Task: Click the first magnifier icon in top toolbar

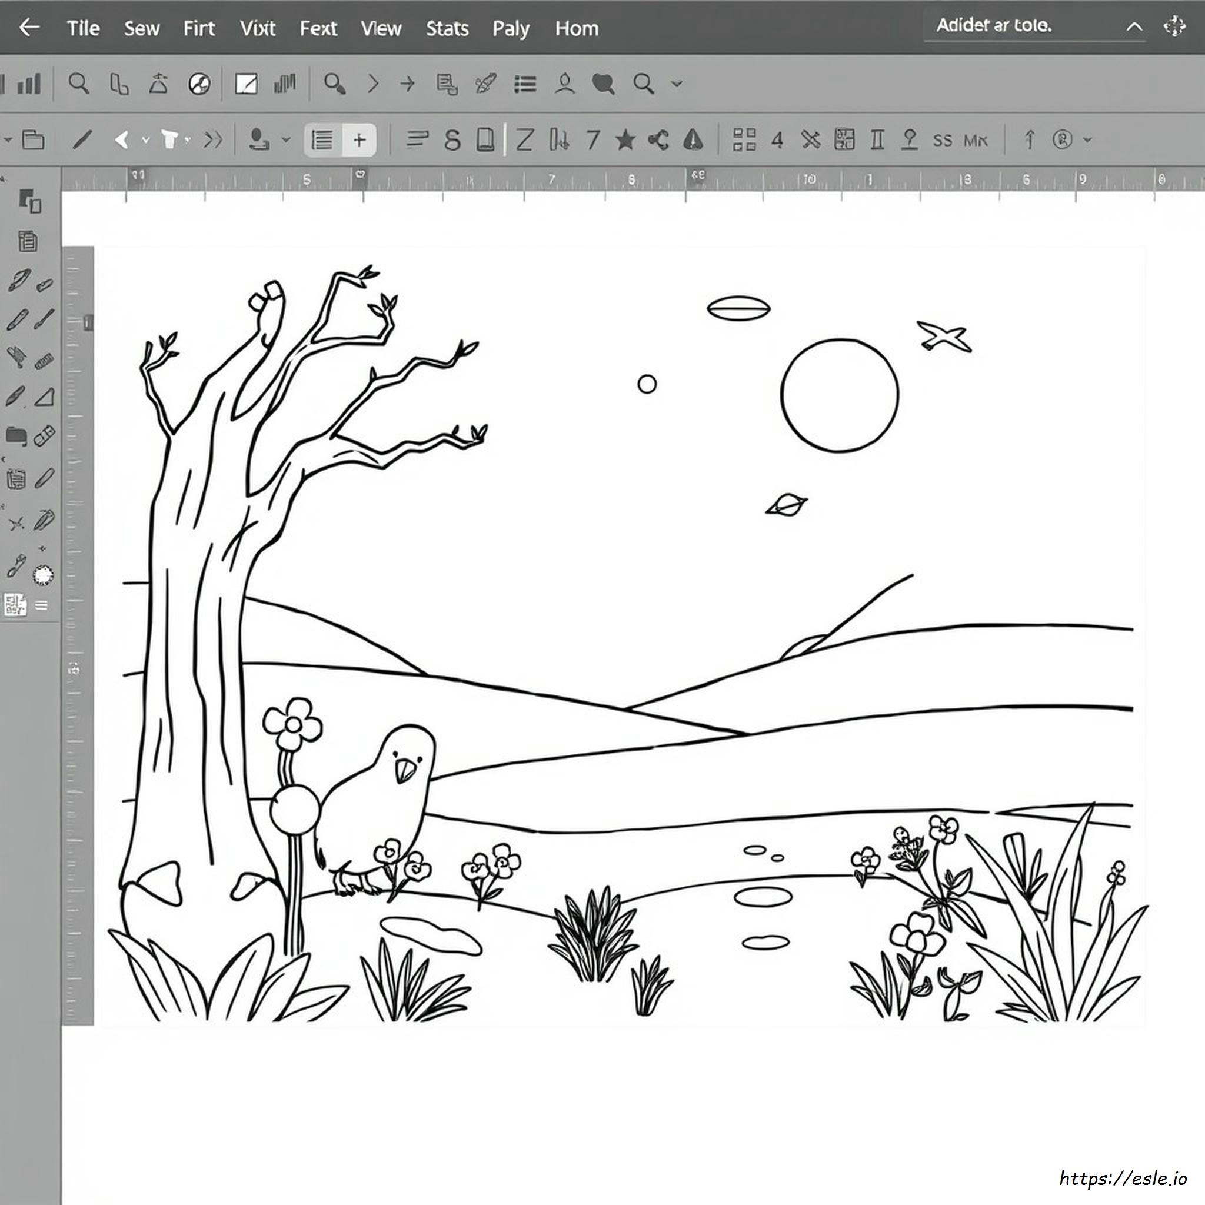Action: [79, 84]
